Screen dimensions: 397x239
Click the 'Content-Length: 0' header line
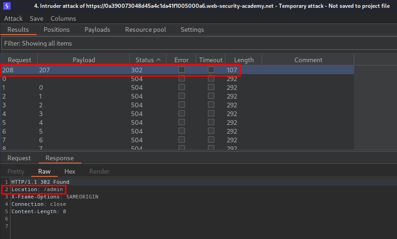[39, 211]
